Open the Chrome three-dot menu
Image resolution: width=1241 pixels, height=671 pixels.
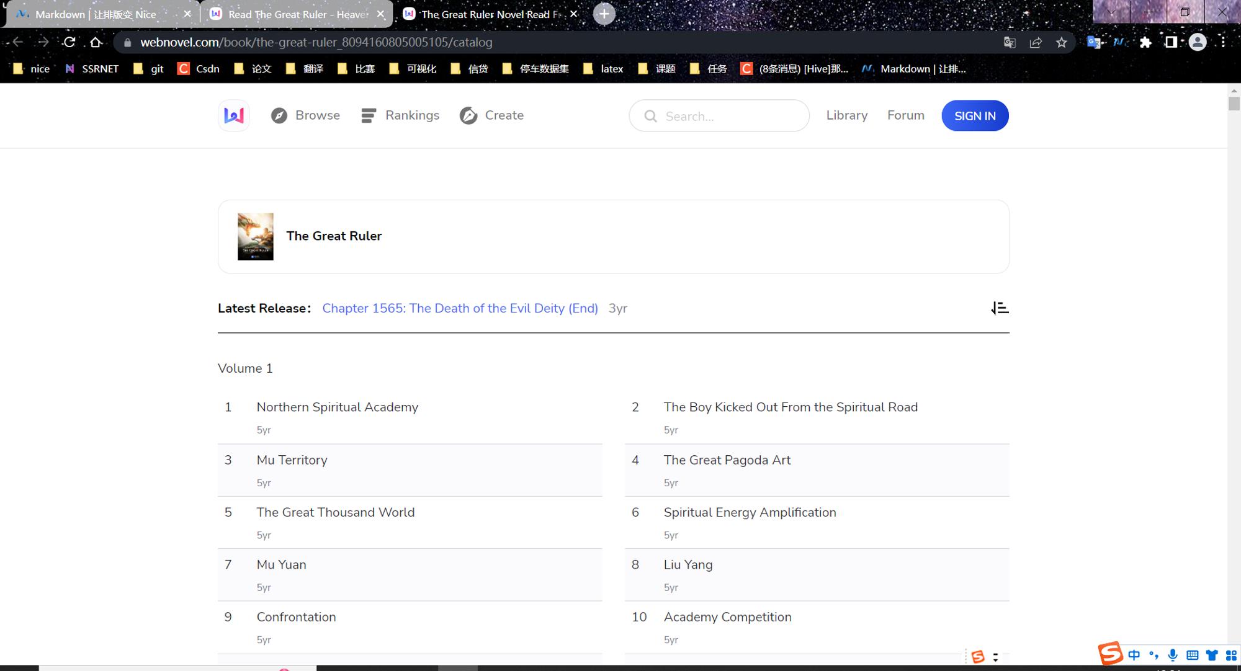click(x=1223, y=42)
